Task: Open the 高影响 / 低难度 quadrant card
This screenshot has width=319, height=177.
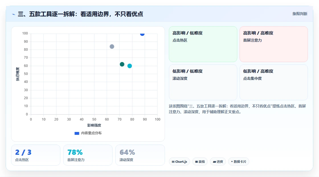Action: pos(203,44)
